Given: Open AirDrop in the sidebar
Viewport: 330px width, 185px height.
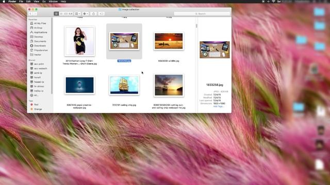Looking at the screenshot, I should [38, 28].
